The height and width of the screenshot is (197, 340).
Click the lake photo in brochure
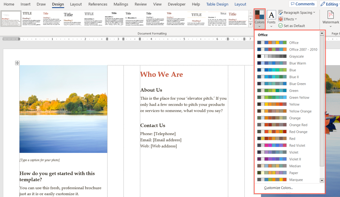click(x=63, y=109)
